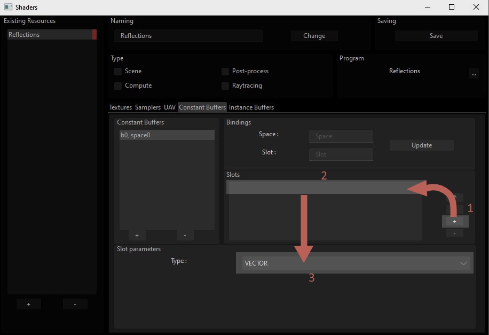The image size is (489, 335).
Task: Add a new slot with the Slots plus button
Action: click(454, 221)
